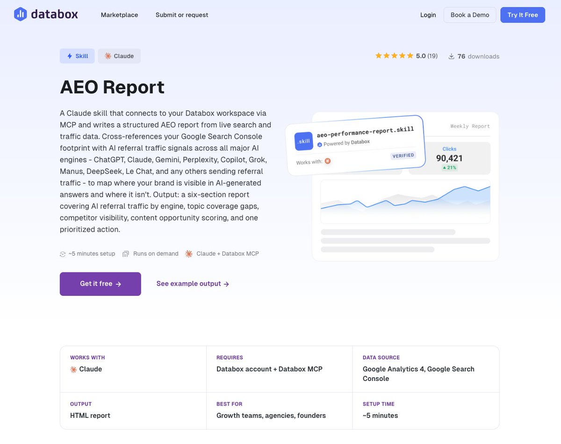The width and height of the screenshot is (561, 444).
Task: Click the line chart in report preview
Action: coord(405,202)
